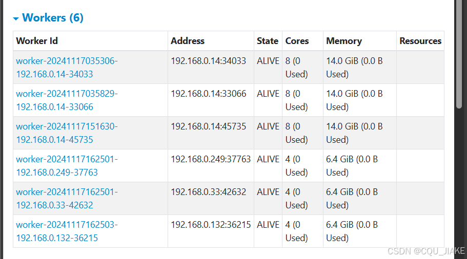Open worker-20241117035829-192.168.0.14-33066 link
The width and height of the screenshot is (467, 259).
(x=67, y=100)
